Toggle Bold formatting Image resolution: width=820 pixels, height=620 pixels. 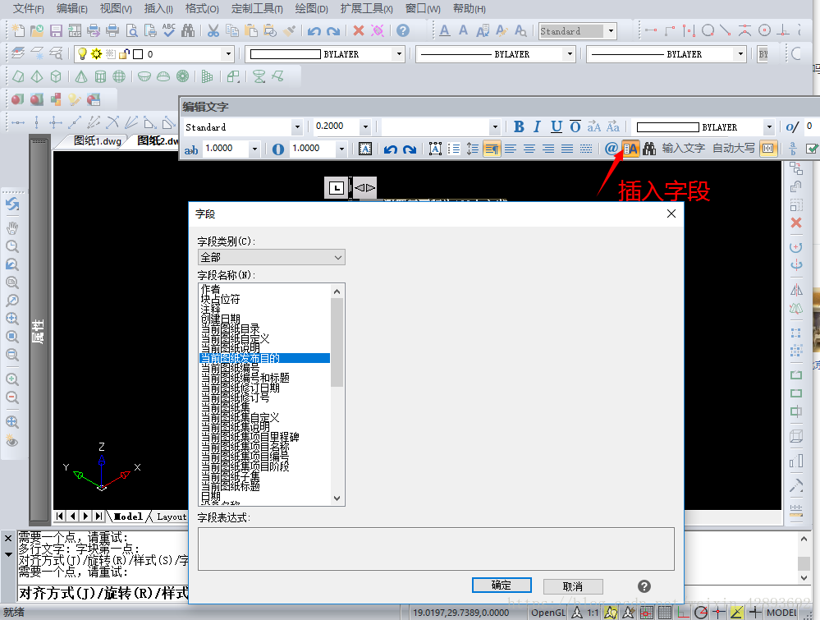519,126
